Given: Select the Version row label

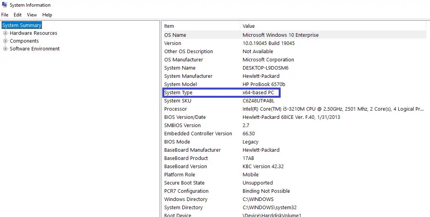Looking at the screenshot, I should tap(172, 43).
